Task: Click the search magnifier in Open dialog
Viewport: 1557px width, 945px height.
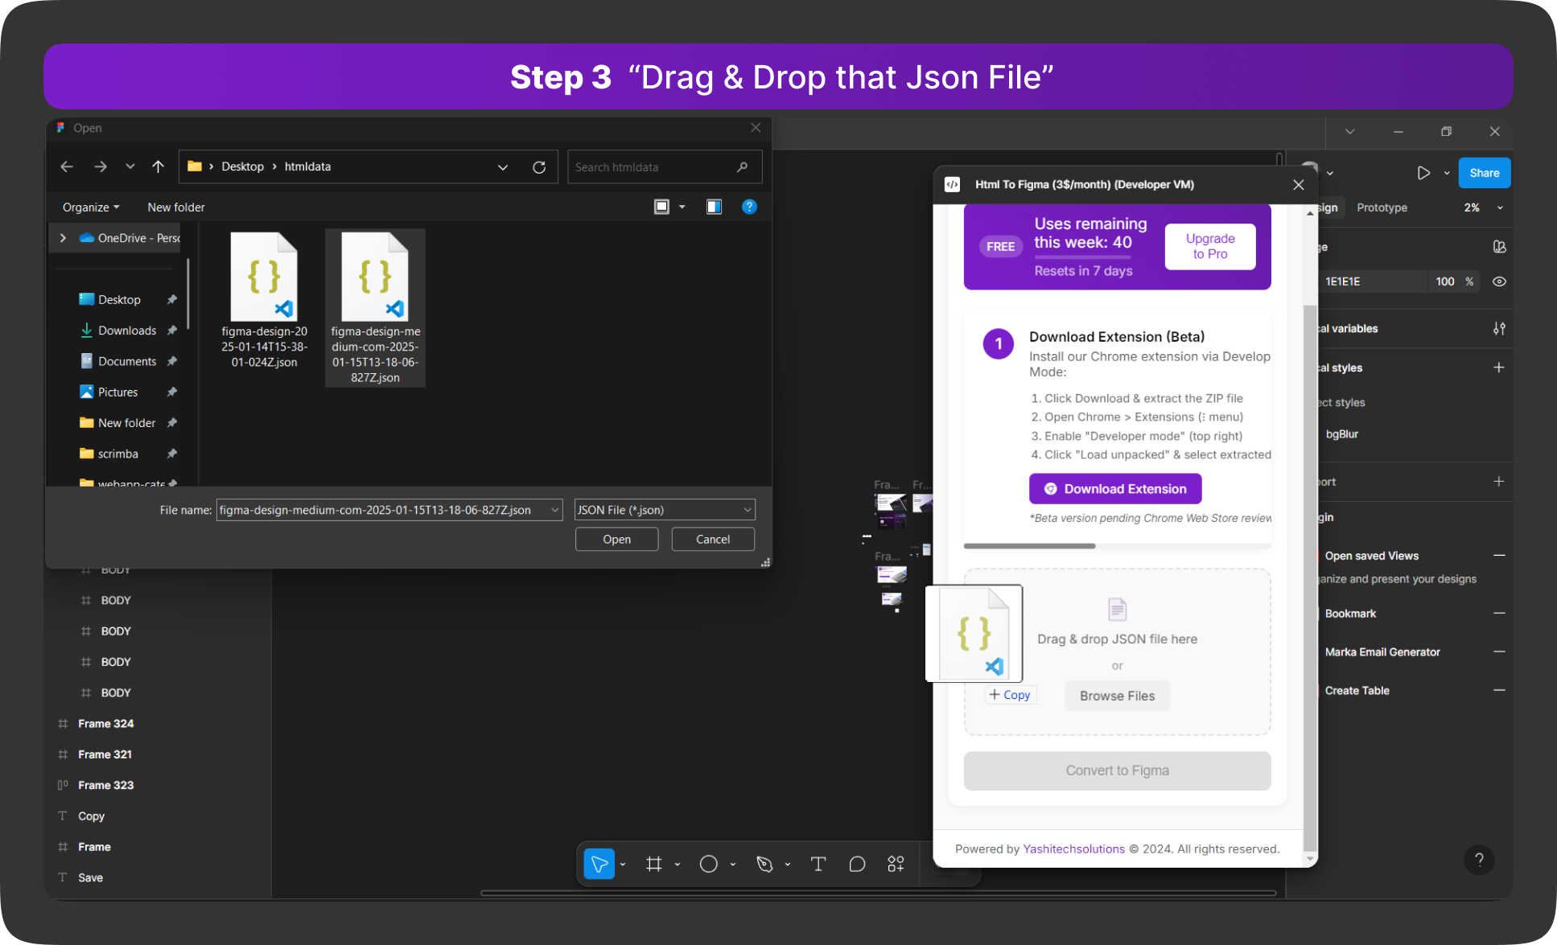Action: pyautogui.click(x=742, y=167)
